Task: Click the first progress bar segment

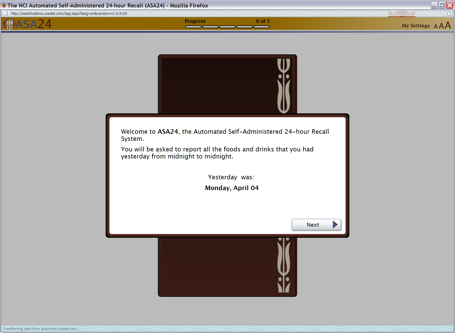Action: (193, 27)
